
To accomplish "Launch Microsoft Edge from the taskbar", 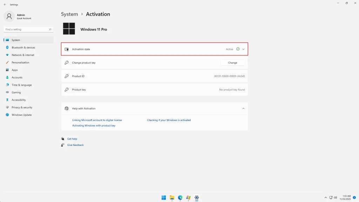I will (180, 197).
